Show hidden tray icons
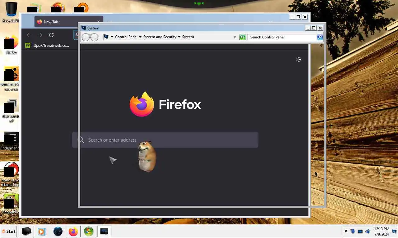This screenshot has height=238, width=398. pyautogui.click(x=346, y=231)
